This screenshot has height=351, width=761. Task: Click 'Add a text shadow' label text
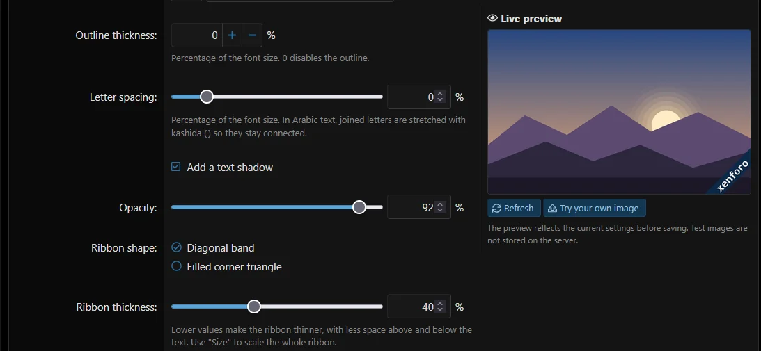230,168
